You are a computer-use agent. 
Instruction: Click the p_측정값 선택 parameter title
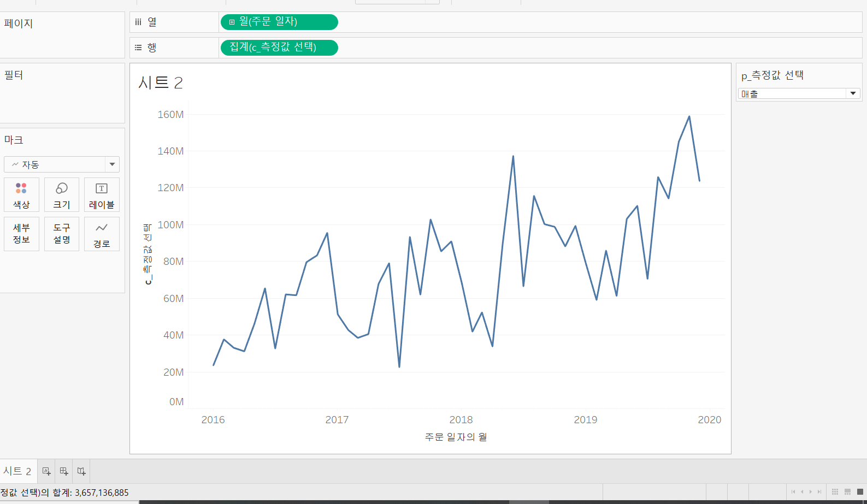[772, 75]
